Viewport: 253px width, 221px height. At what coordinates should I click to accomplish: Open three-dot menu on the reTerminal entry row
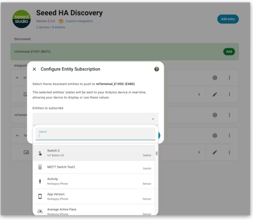pyautogui.click(x=229, y=115)
